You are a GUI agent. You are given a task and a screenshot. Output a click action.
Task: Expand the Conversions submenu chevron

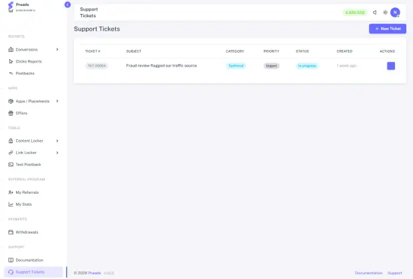[x=57, y=49]
